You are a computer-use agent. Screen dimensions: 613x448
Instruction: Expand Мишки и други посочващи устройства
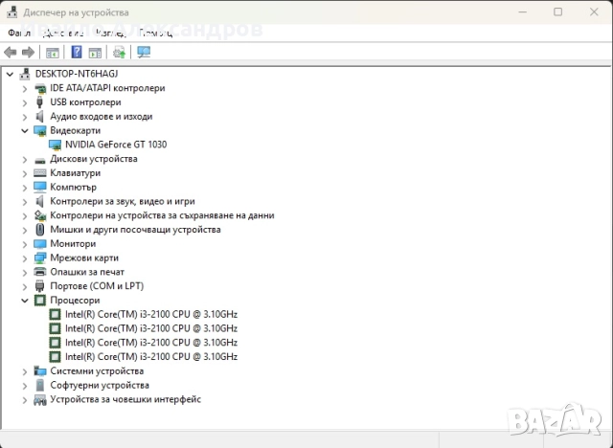[25, 230]
